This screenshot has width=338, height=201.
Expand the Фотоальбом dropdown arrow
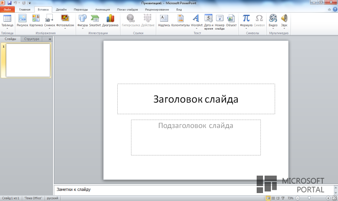65,29
